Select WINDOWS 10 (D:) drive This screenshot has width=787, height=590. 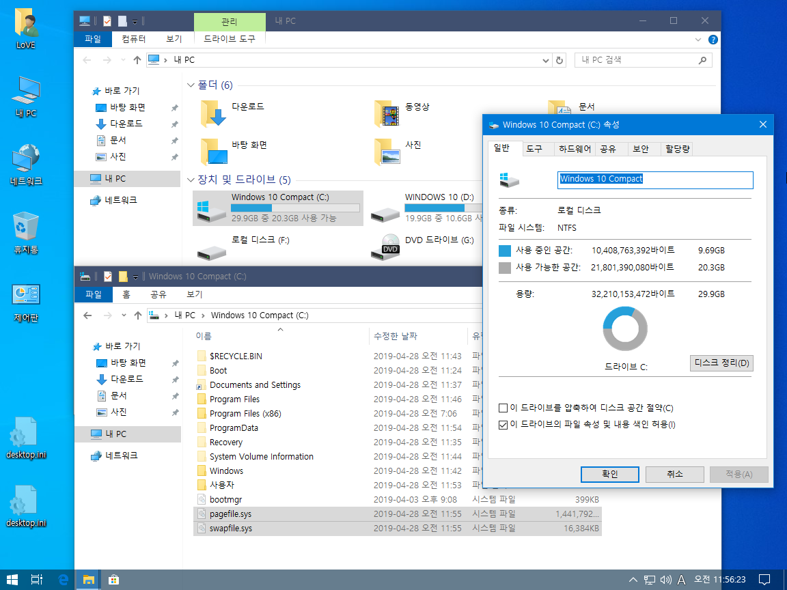pyautogui.click(x=426, y=208)
